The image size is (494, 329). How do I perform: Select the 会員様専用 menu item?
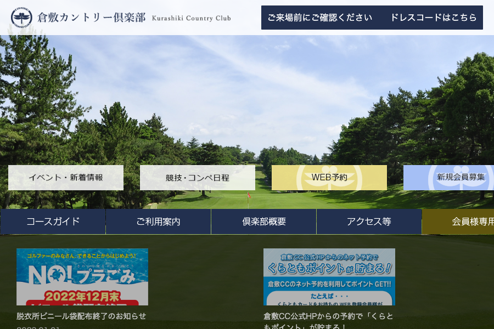click(458, 222)
